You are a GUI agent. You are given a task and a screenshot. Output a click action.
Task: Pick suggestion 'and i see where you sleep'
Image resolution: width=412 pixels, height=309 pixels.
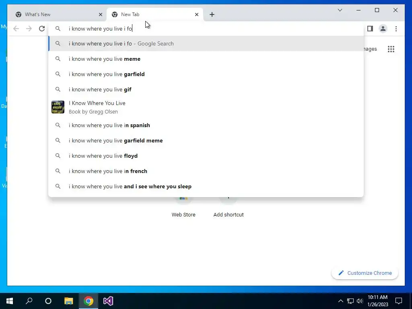click(x=206, y=186)
